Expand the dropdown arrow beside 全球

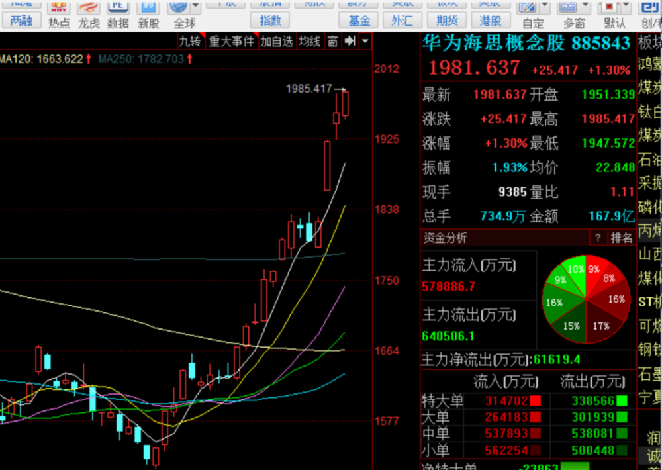195,7
